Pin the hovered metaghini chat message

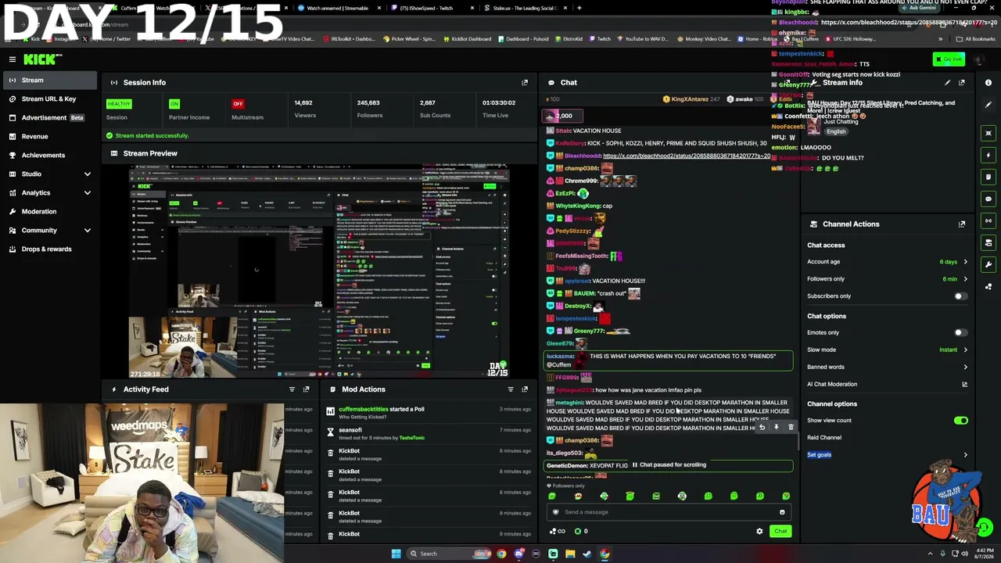click(776, 427)
